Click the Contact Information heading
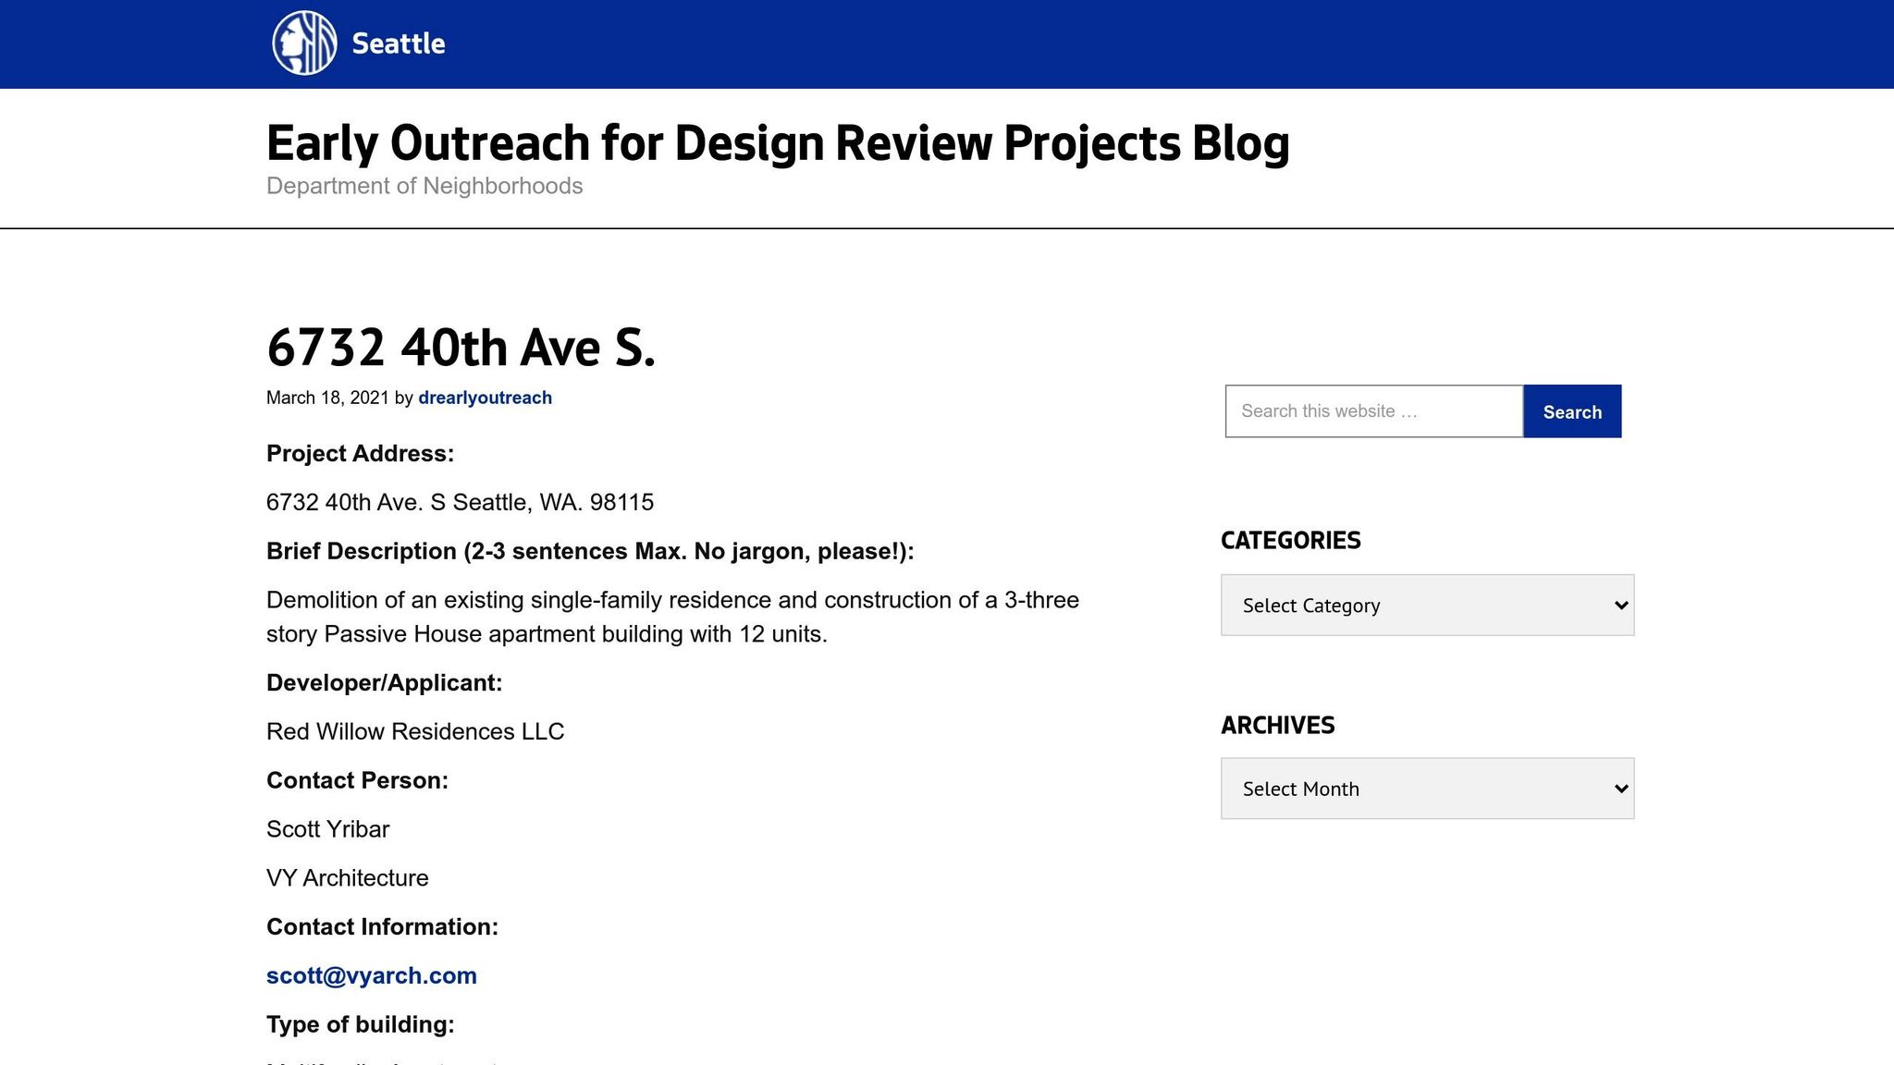The width and height of the screenshot is (1894, 1065). coord(382,927)
